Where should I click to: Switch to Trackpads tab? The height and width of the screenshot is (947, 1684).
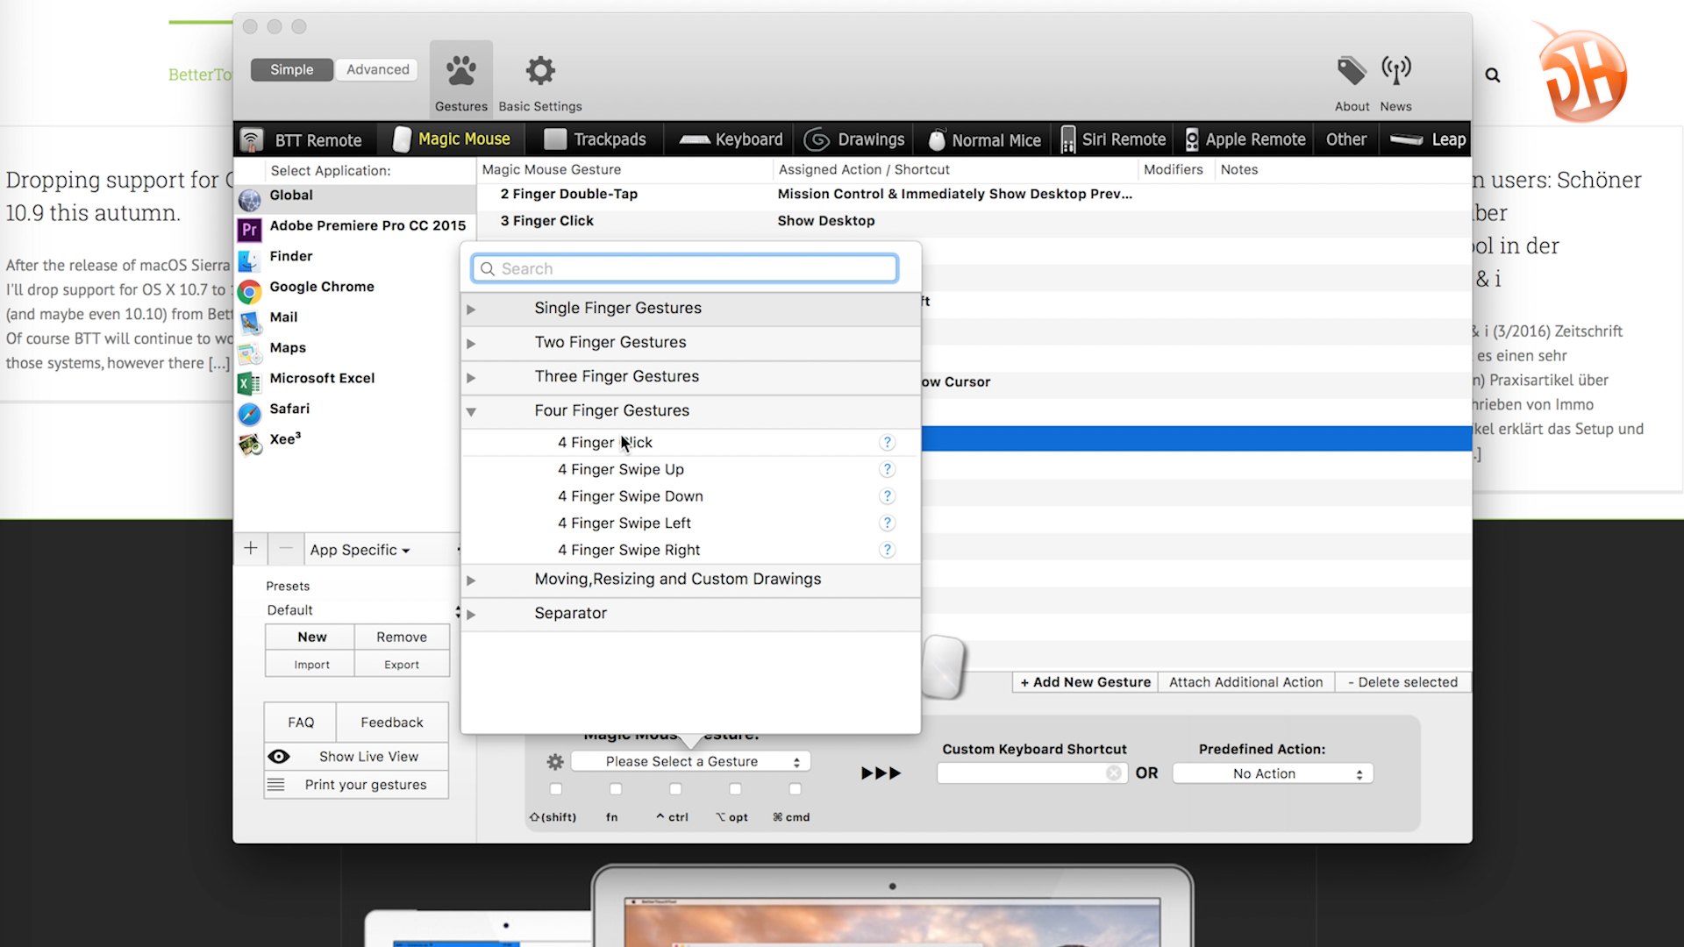coord(596,140)
